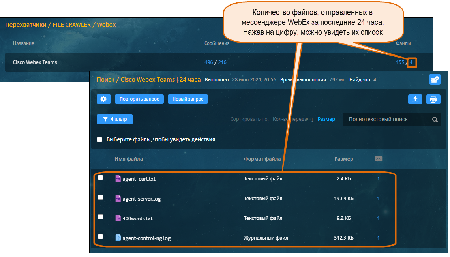This screenshot has height=257, width=450.
Task: Click the printer icon button
Action: 433,99
